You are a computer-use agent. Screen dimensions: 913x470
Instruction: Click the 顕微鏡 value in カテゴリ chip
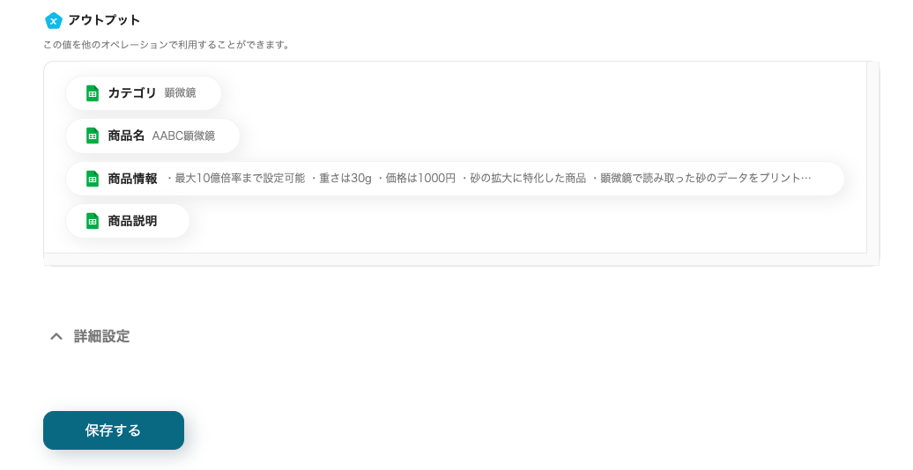click(180, 93)
